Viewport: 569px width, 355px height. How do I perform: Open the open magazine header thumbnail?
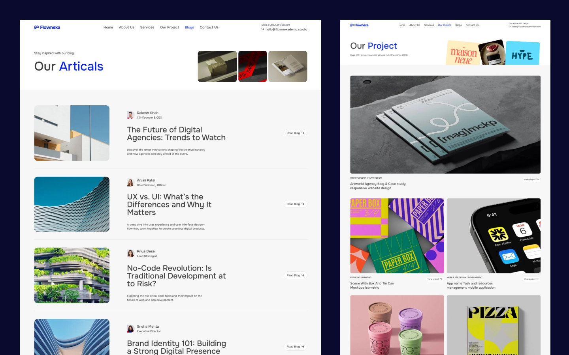point(288,66)
